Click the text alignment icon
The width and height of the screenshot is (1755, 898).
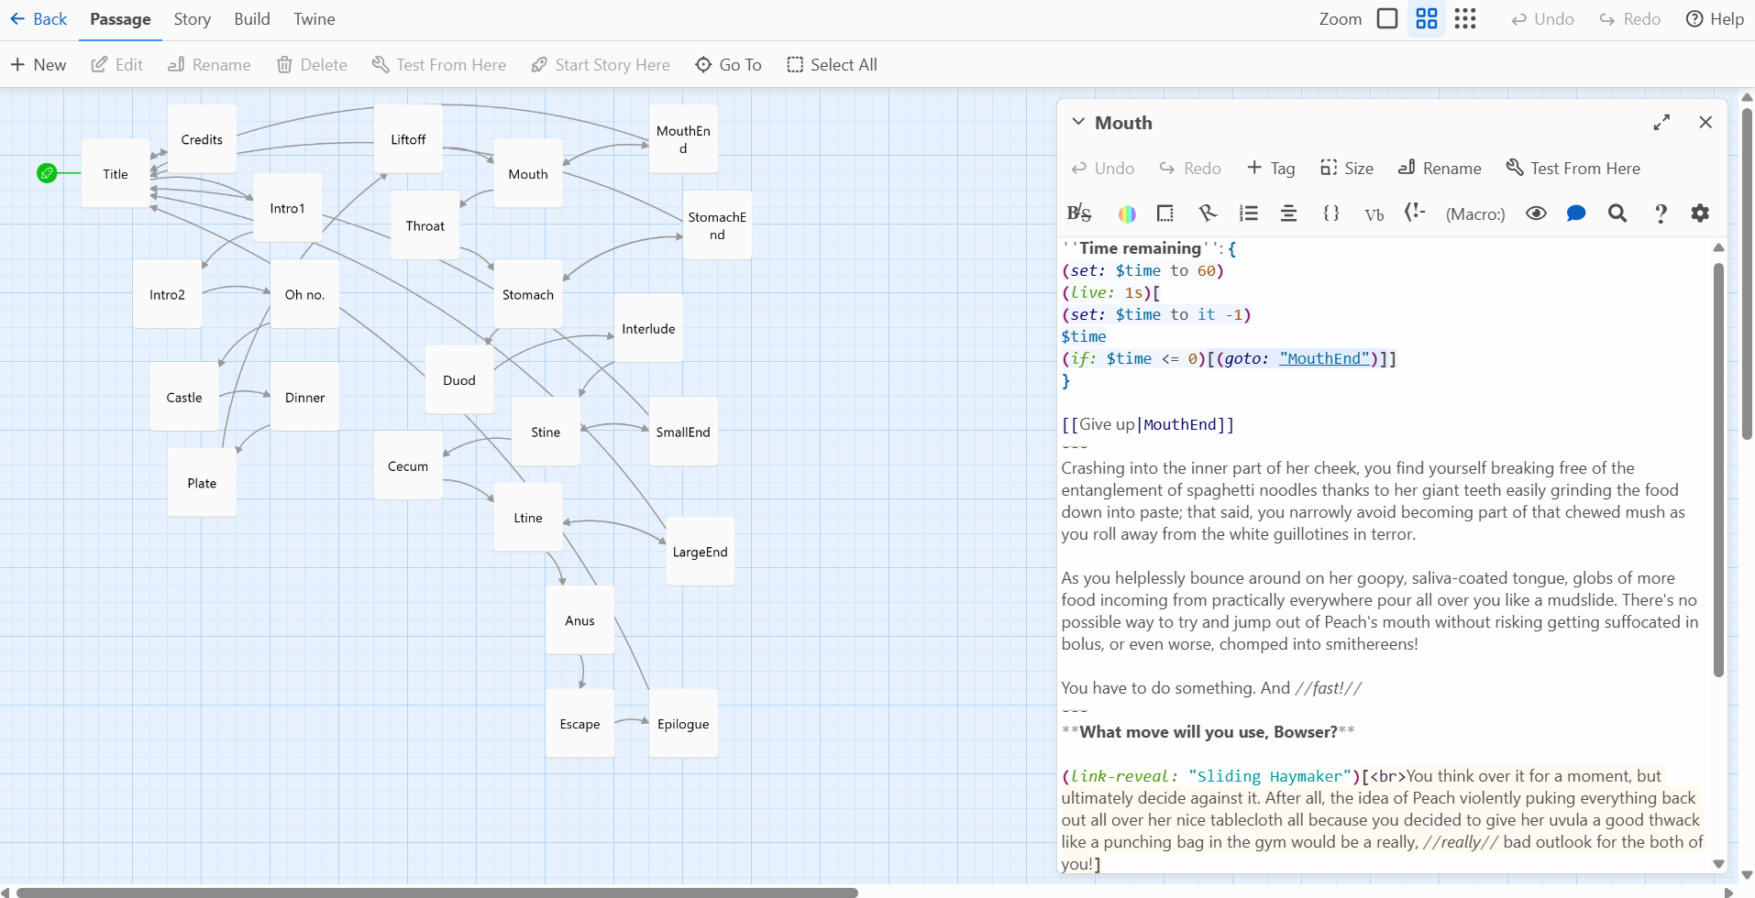tap(1288, 214)
